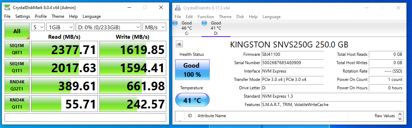Open CrystalDiskInfo Function menu
The image size is (412, 128).
206,16
